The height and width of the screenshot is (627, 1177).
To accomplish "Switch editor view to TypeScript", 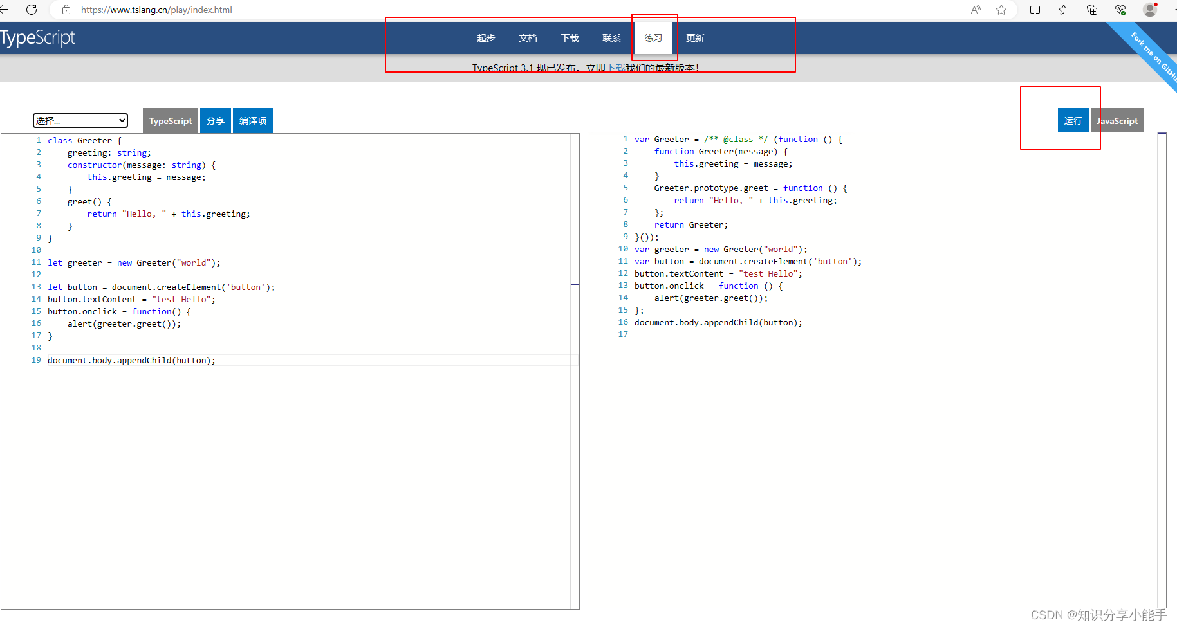I will tap(170, 120).
